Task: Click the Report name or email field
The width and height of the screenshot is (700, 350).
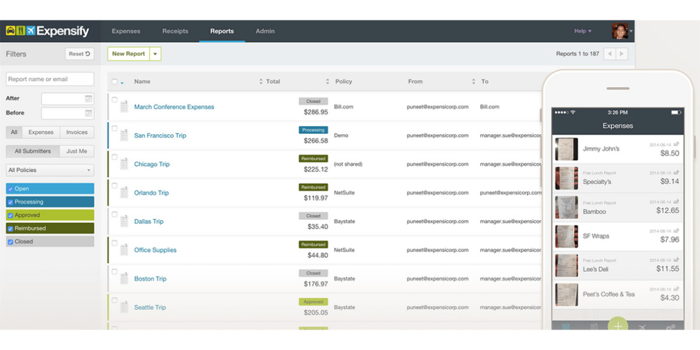Action: [x=50, y=79]
